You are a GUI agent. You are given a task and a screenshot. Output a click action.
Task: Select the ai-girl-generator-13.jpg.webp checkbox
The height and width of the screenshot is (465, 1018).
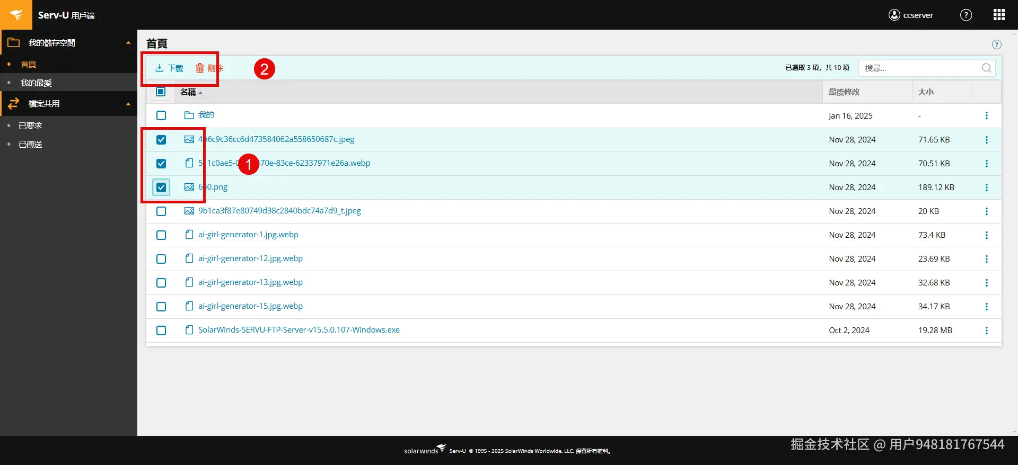pyautogui.click(x=161, y=283)
